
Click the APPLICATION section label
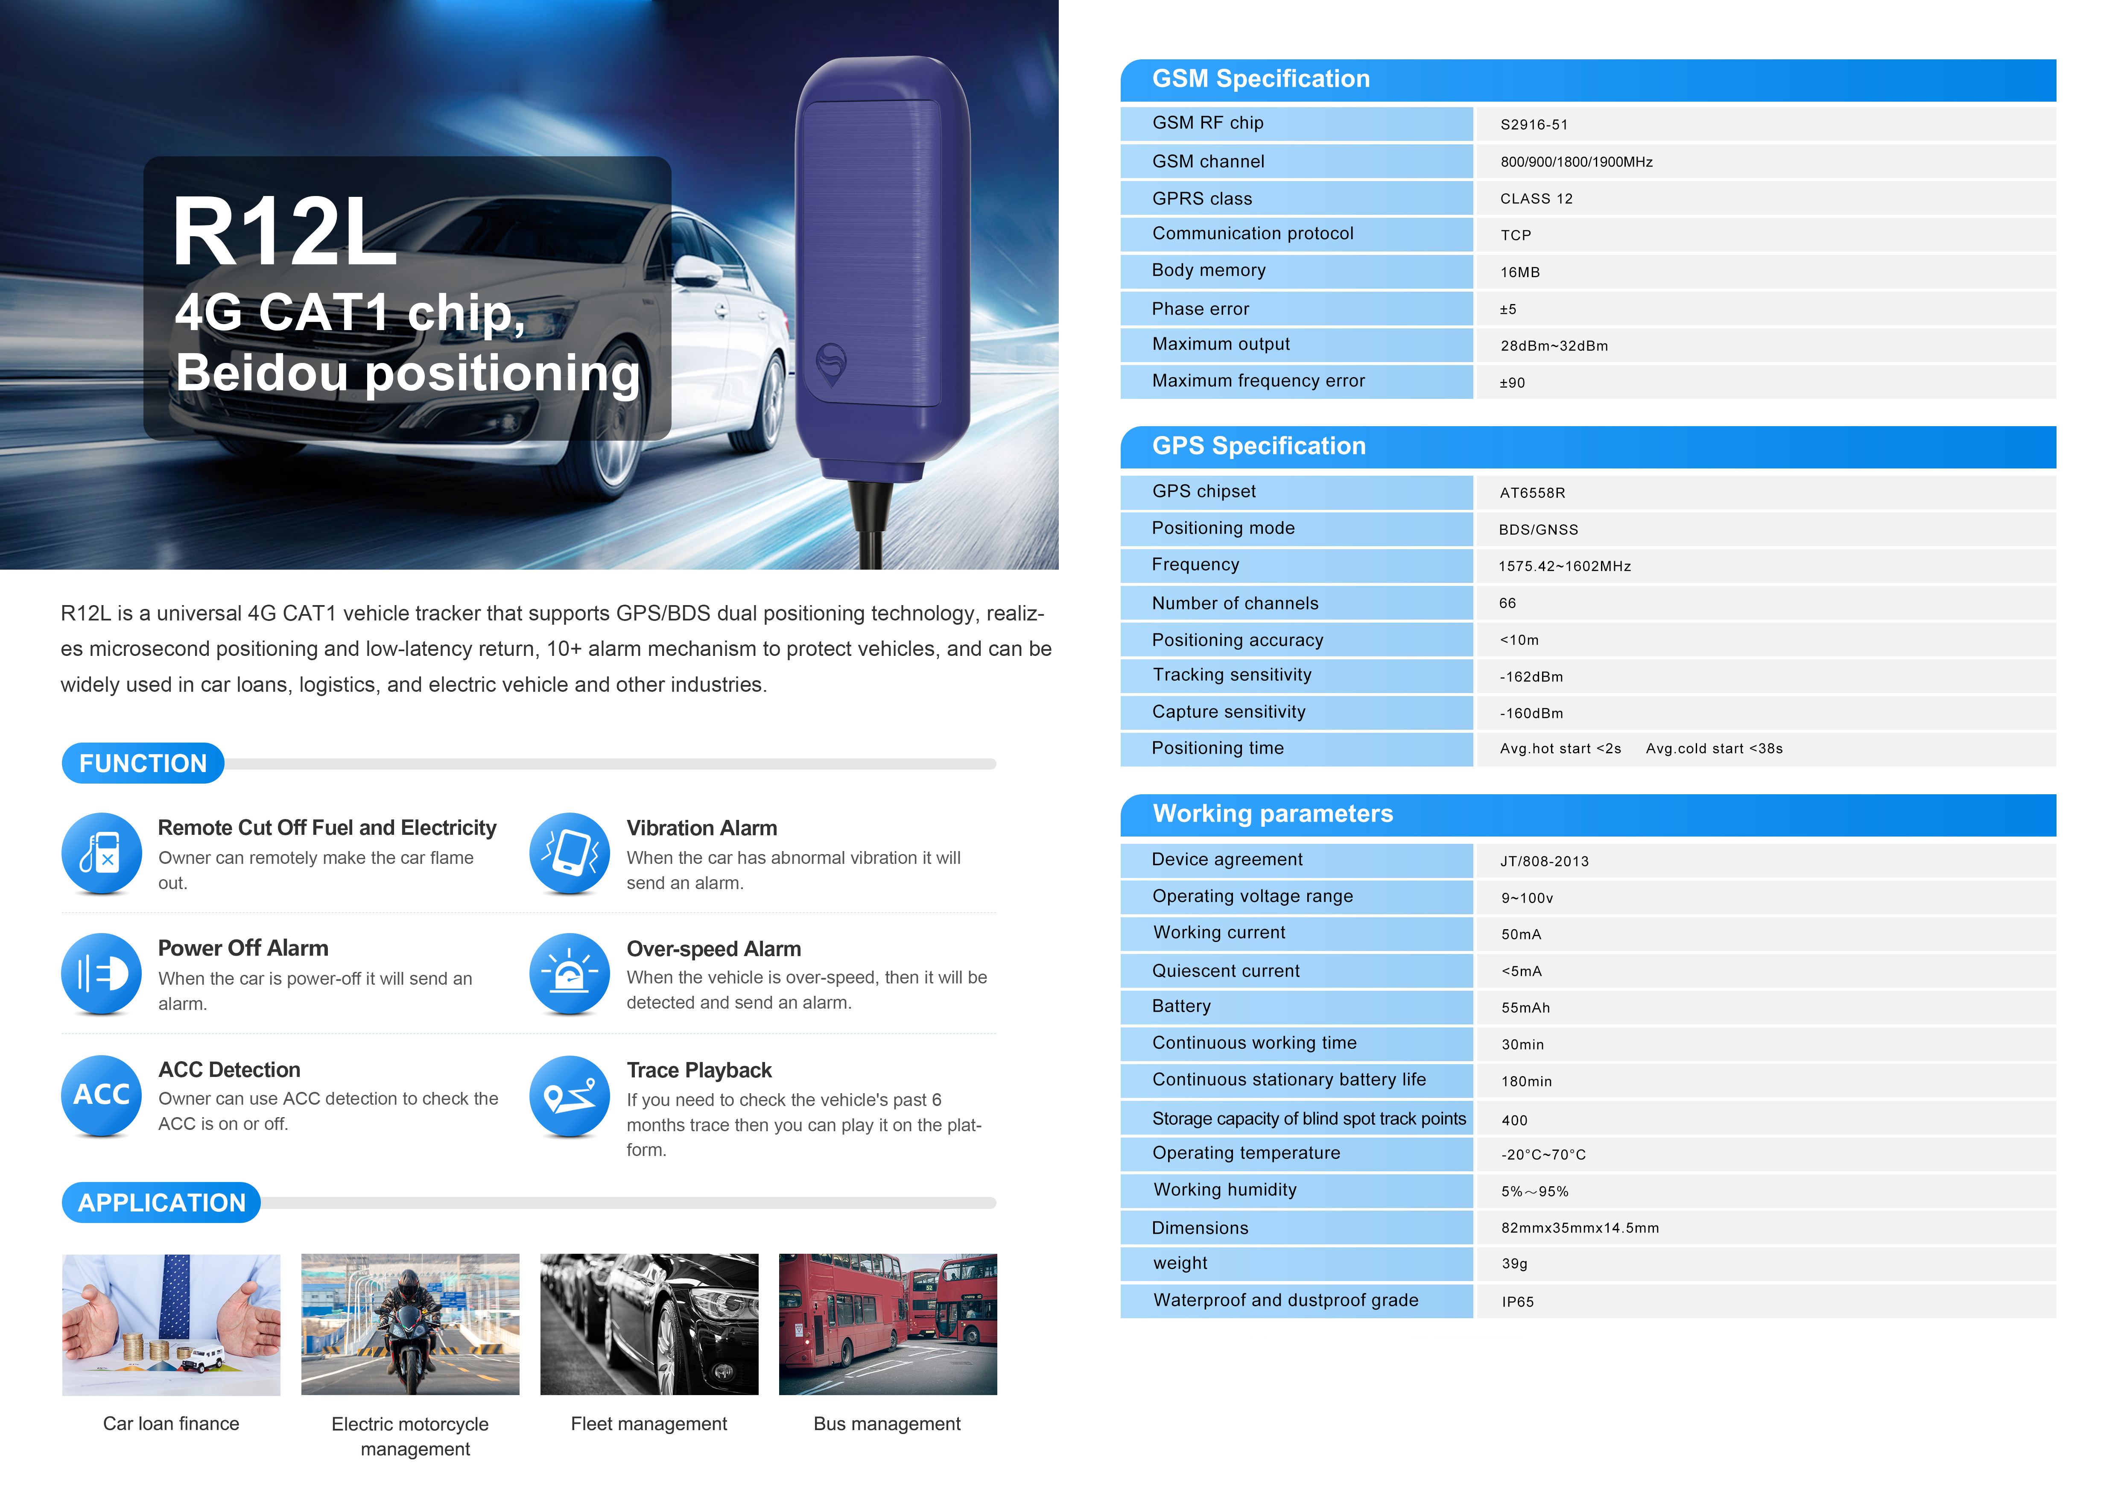(161, 1203)
